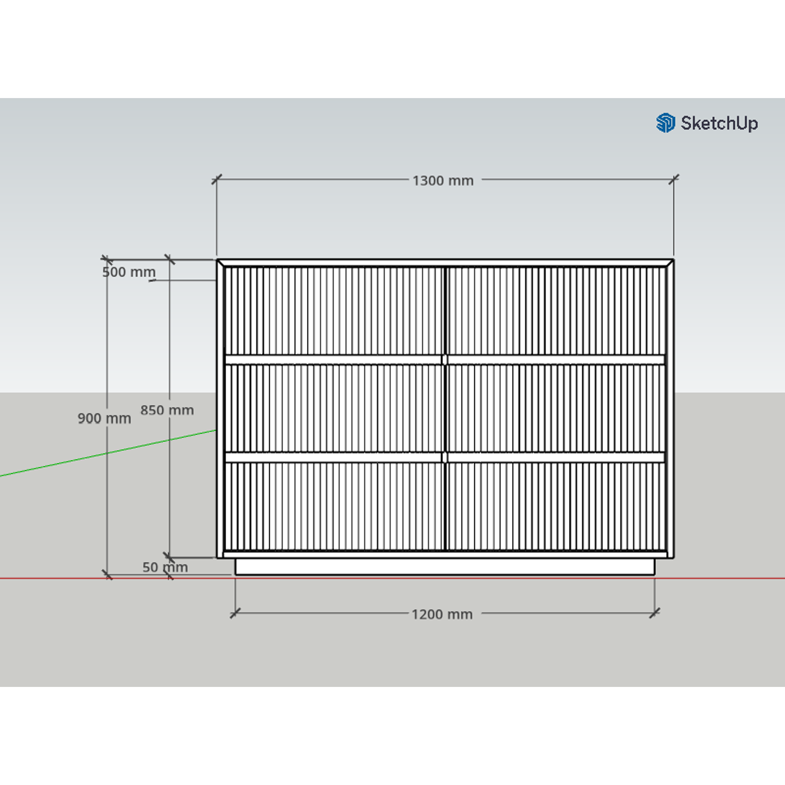The height and width of the screenshot is (785, 785).
Task: Select the upper-left horizontal handle rail
Action: pos(333,360)
